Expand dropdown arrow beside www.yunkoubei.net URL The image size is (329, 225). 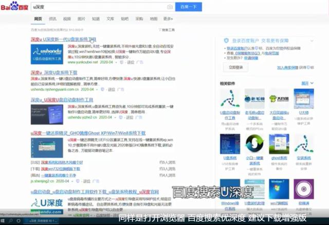tap(116, 62)
